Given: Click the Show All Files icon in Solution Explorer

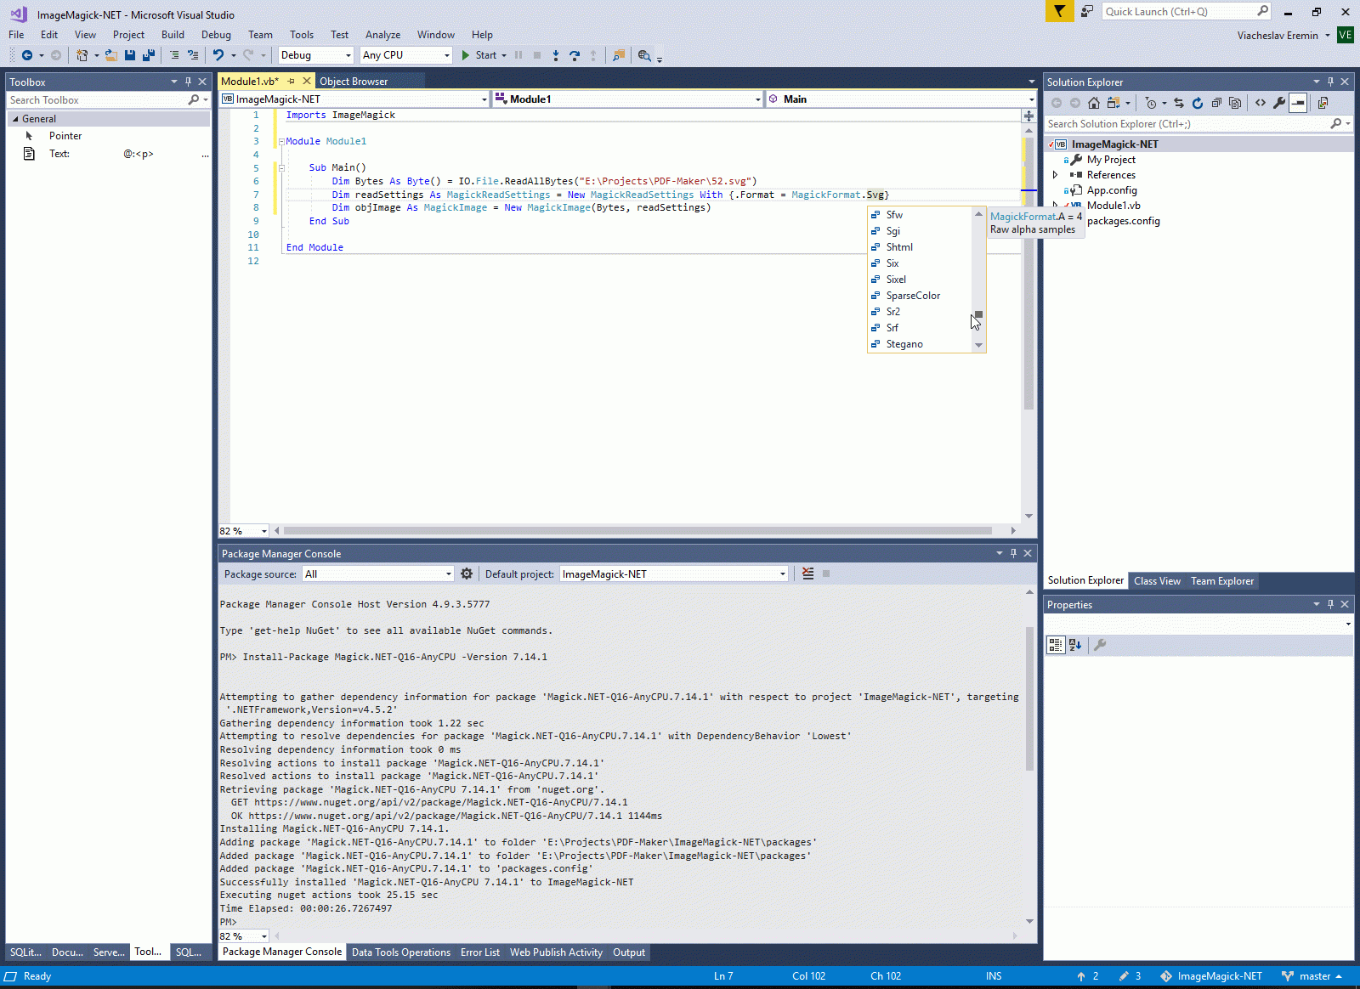Looking at the screenshot, I should click(x=1235, y=103).
